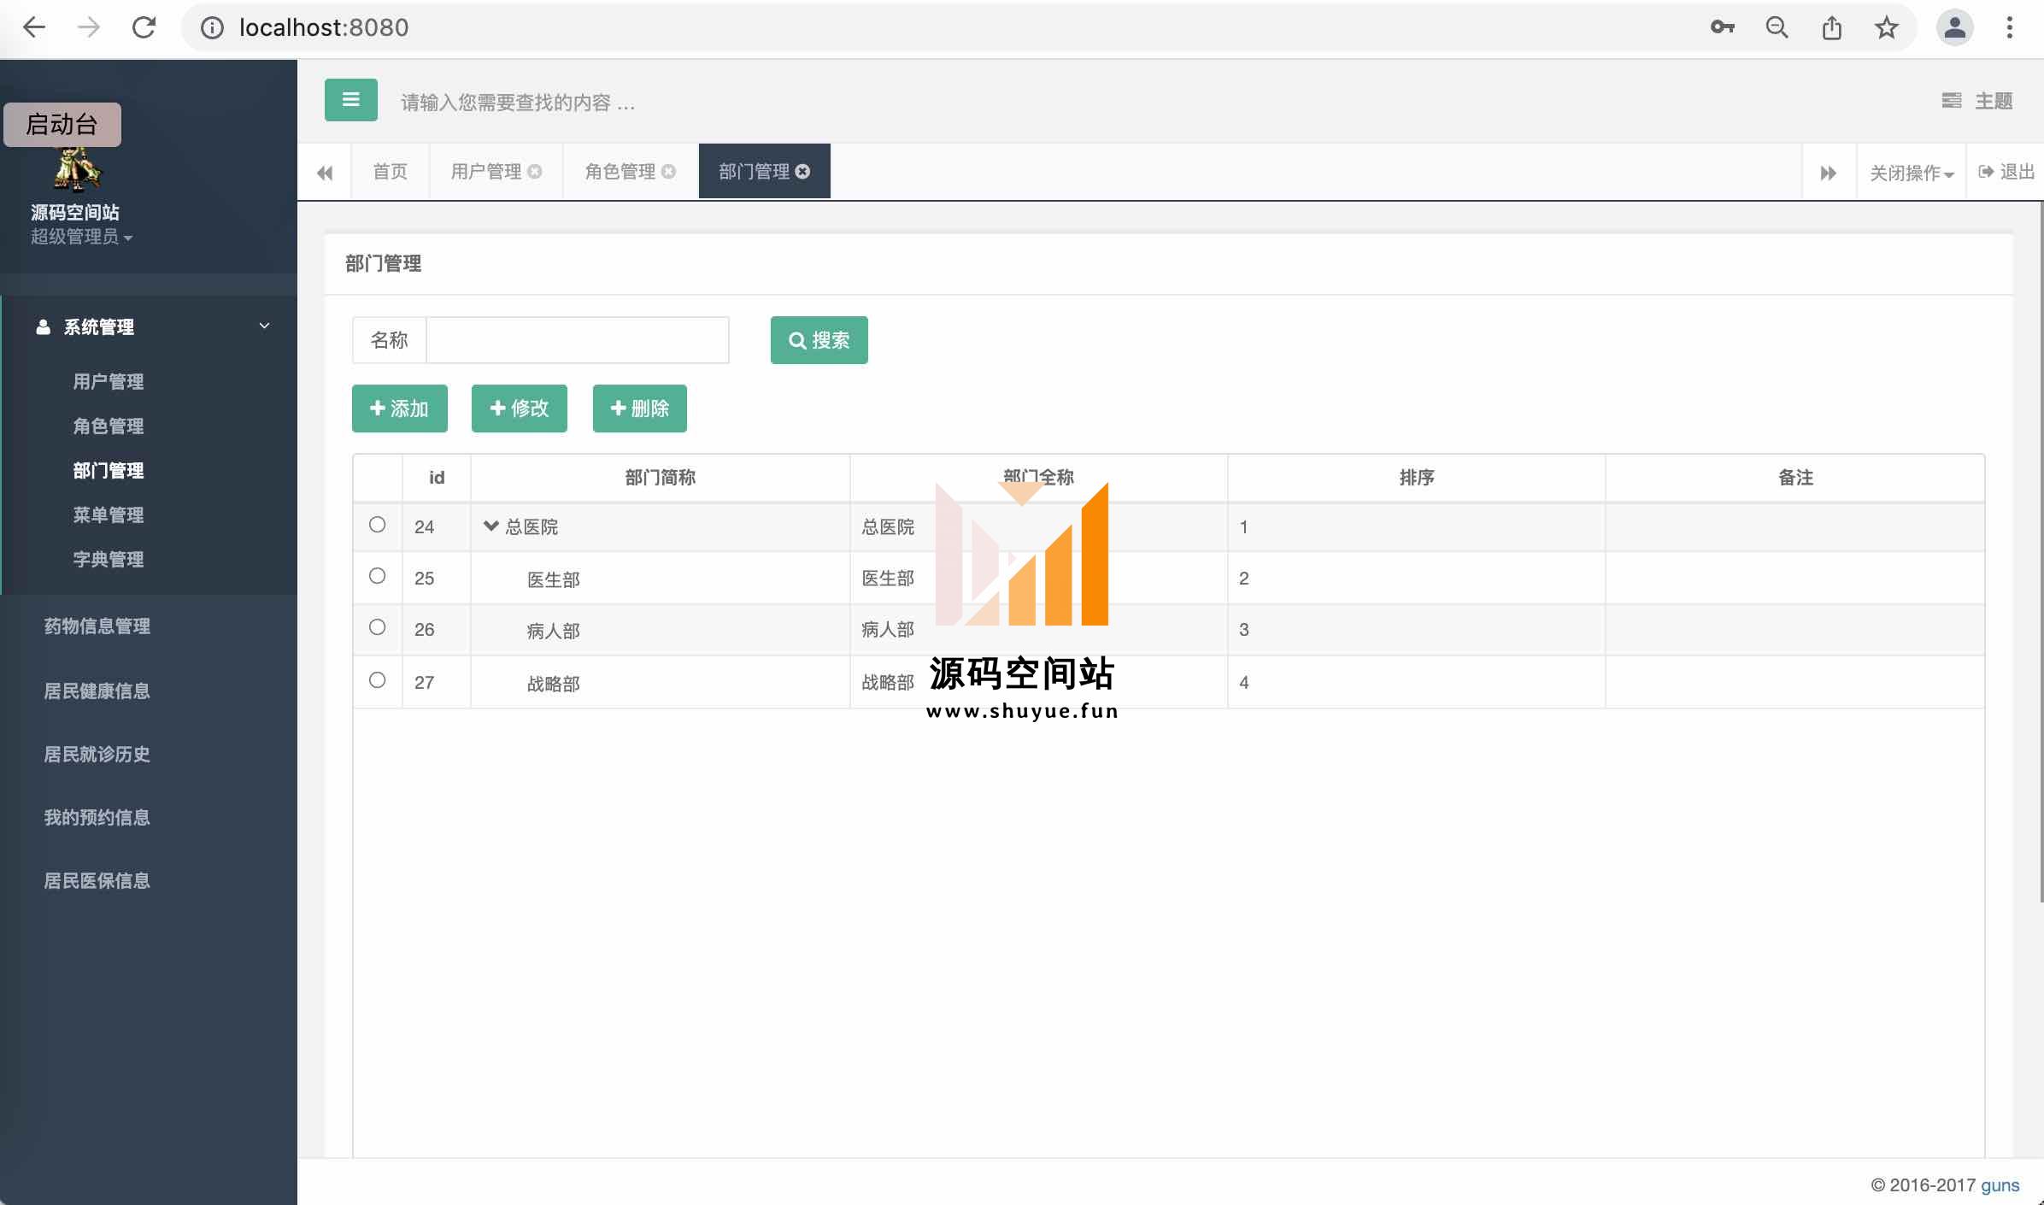This screenshot has width=2044, height=1205.
Task: Select the radio button for id 26
Action: [377, 627]
